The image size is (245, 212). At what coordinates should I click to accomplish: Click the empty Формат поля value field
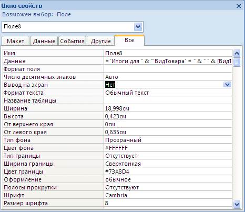tap(168, 69)
